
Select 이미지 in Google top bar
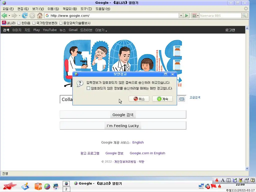tap(17, 30)
